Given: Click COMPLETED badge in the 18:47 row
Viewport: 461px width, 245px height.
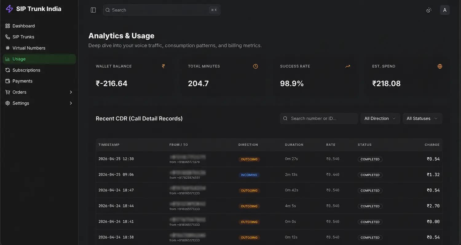Looking at the screenshot, I should (x=370, y=191).
